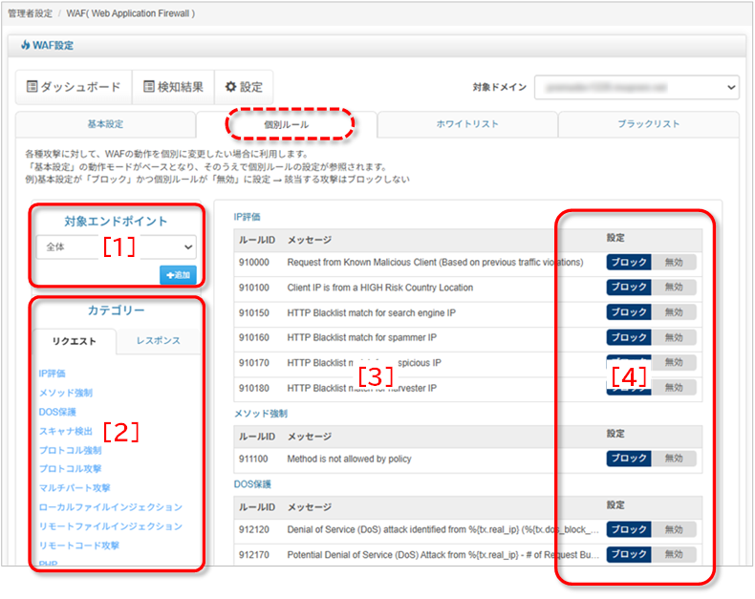Set rule 912170 to 無効
Image resolution: width=755 pixels, height=599 pixels.
point(674,554)
